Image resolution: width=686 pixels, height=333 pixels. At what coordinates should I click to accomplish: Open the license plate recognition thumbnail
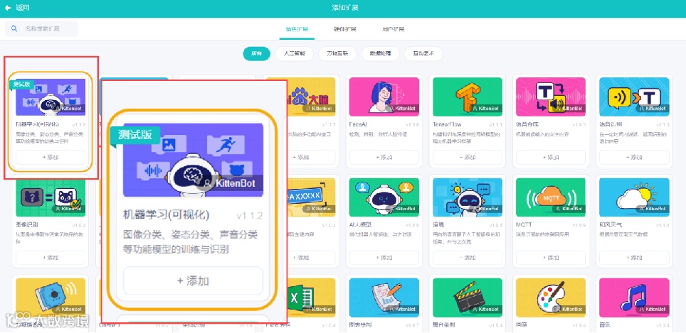coord(312,197)
